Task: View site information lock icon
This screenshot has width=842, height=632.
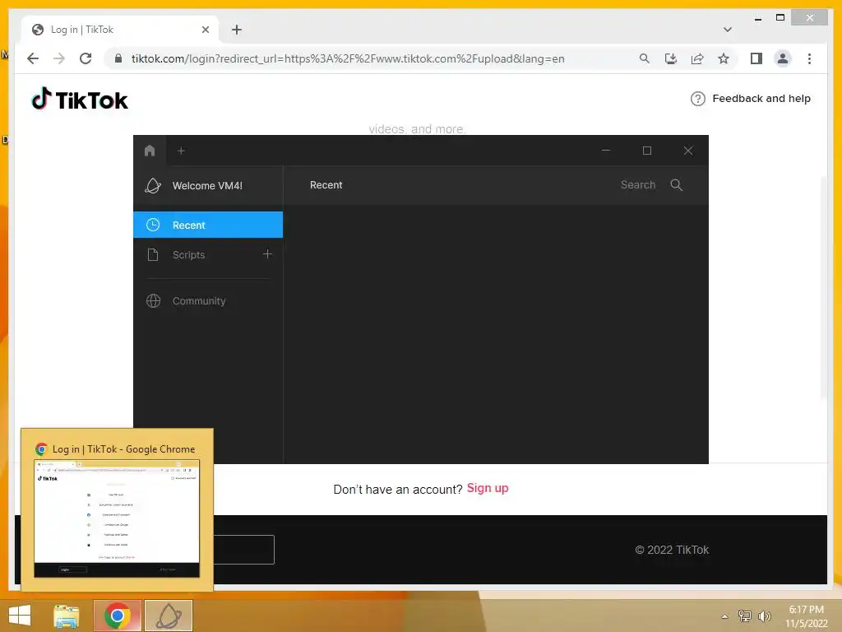Action: (x=118, y=58)
